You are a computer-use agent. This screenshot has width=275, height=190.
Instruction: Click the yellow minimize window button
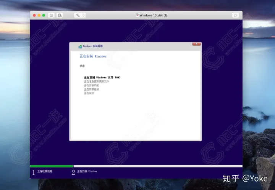(x=39, y=15)
